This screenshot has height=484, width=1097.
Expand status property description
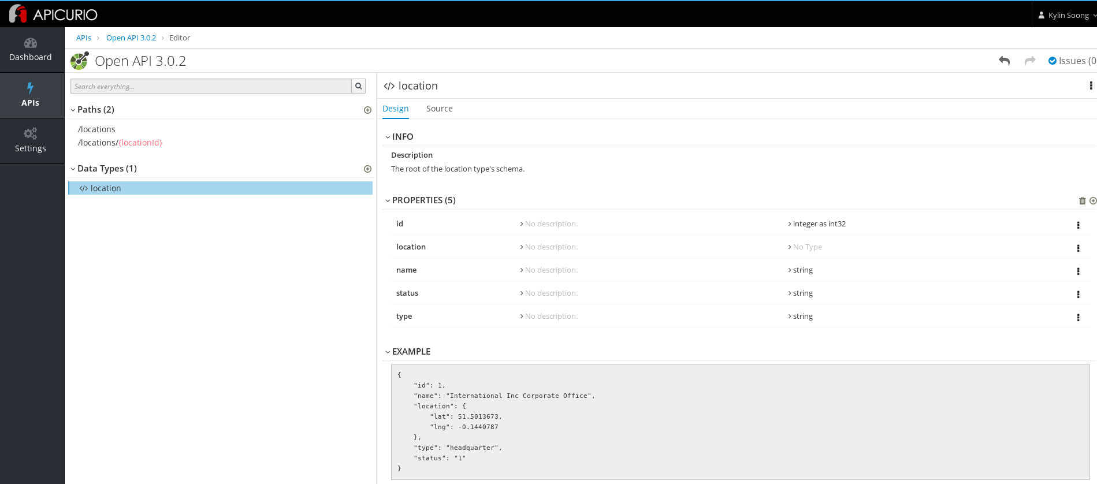tap(549, 293)
